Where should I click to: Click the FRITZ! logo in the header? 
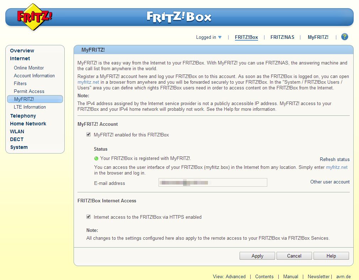pyautogui.click(x=34, y=17)
